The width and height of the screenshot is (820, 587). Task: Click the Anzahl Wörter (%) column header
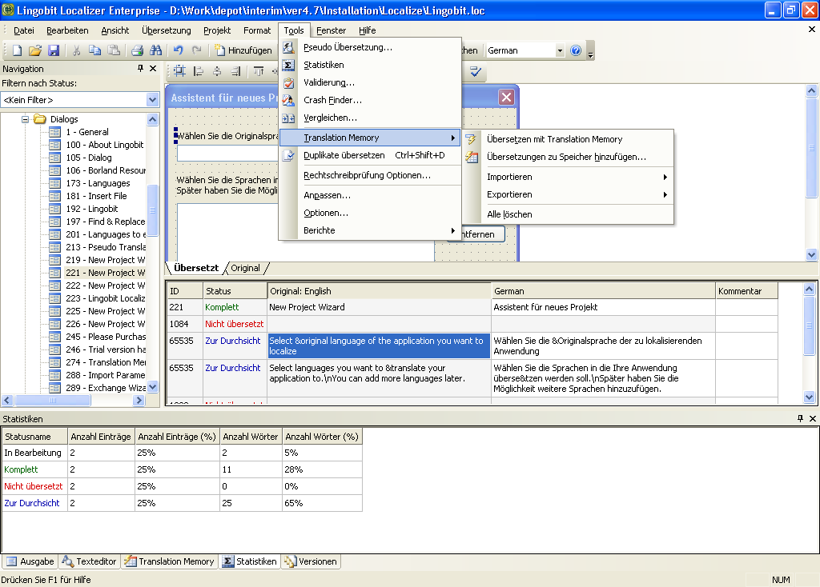pos(322,437)
